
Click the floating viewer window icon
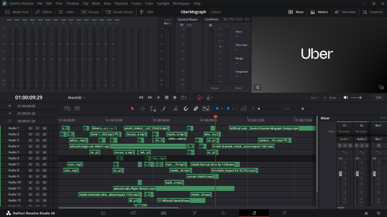(381, 87)
